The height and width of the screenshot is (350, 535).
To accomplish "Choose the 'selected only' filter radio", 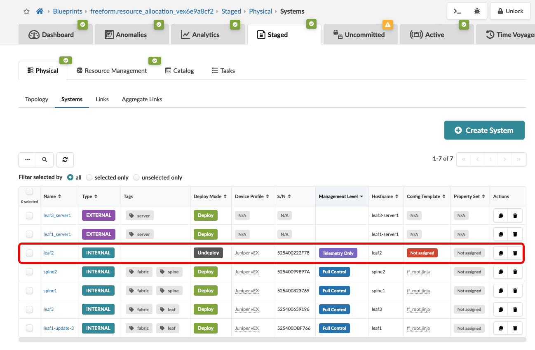I will pos(89,177).
